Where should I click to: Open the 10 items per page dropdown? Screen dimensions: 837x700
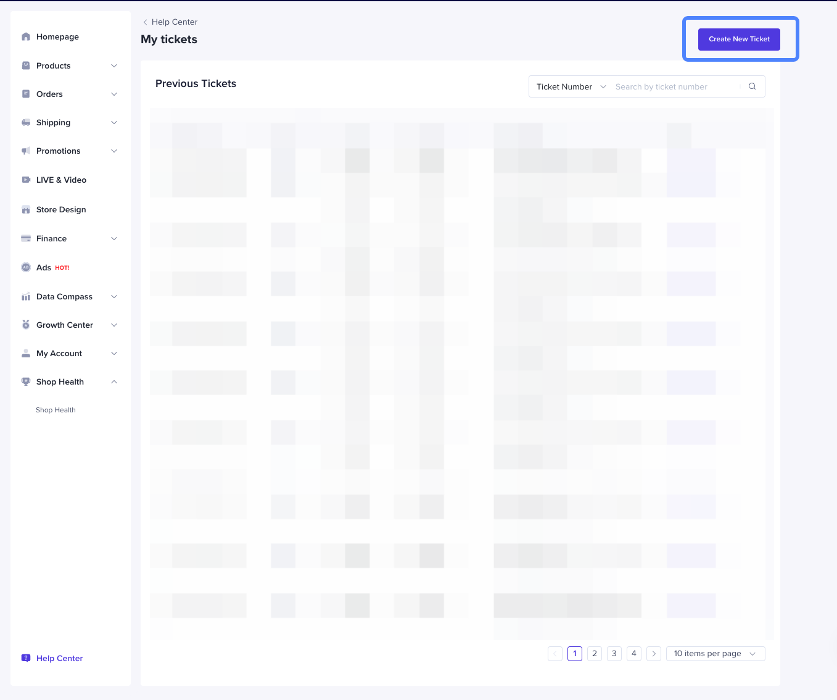[715, 654]
